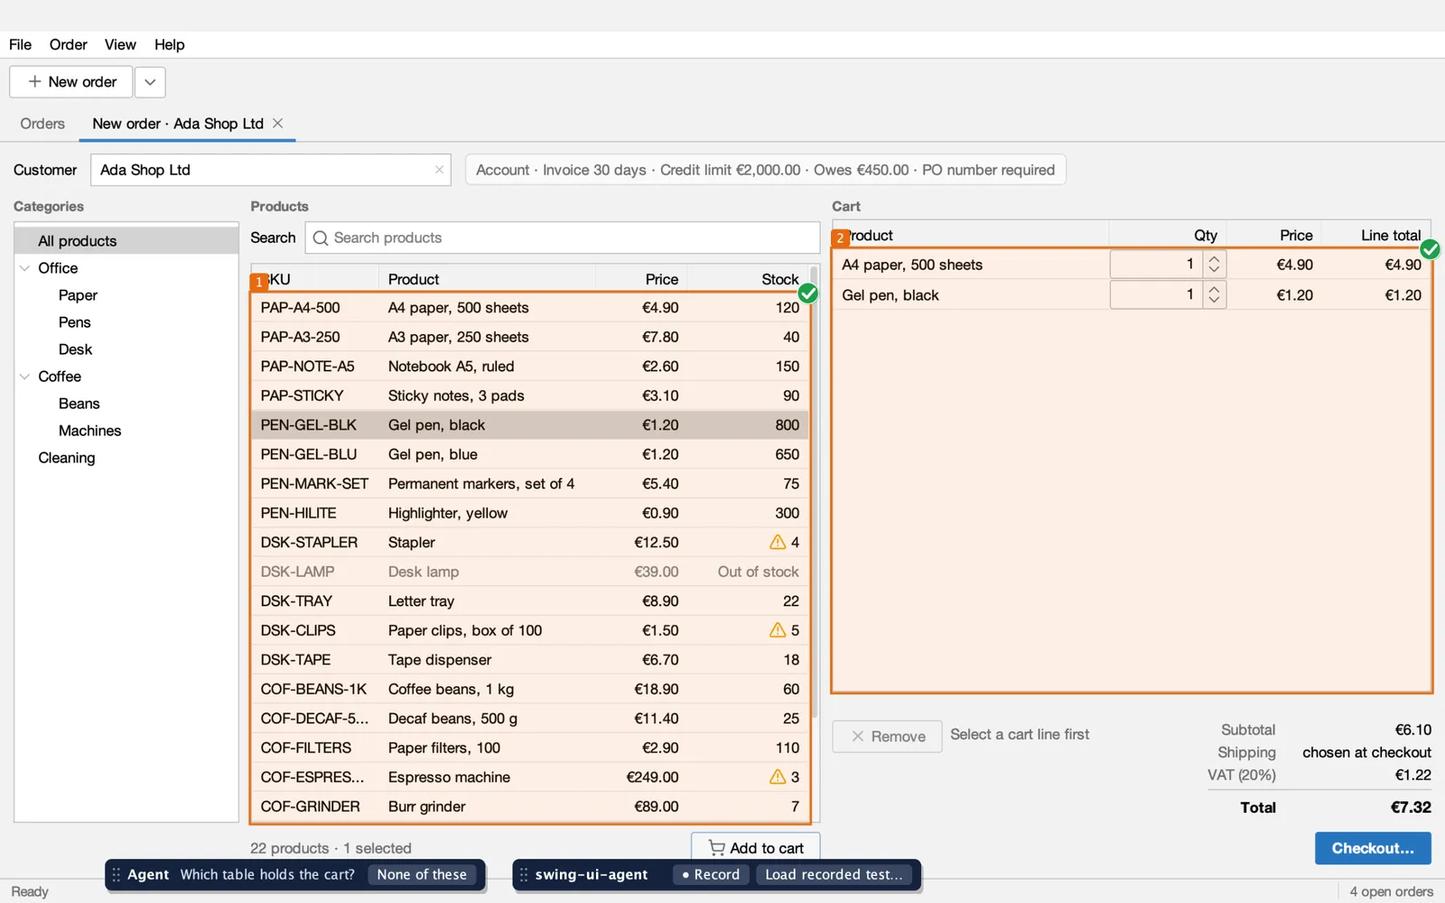Collapse the Office category
1445x903 pixels.
point(24,268)
